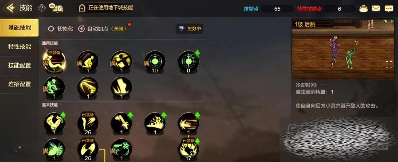This screenshot has height=162, width=398.
Task: Click the 后跳 skill preview thumbnail
Action: point(343,49)
